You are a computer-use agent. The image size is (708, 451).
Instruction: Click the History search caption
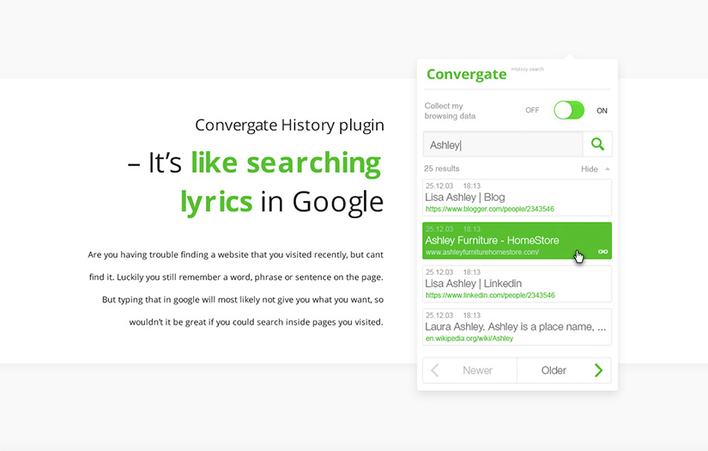point(528,69)
